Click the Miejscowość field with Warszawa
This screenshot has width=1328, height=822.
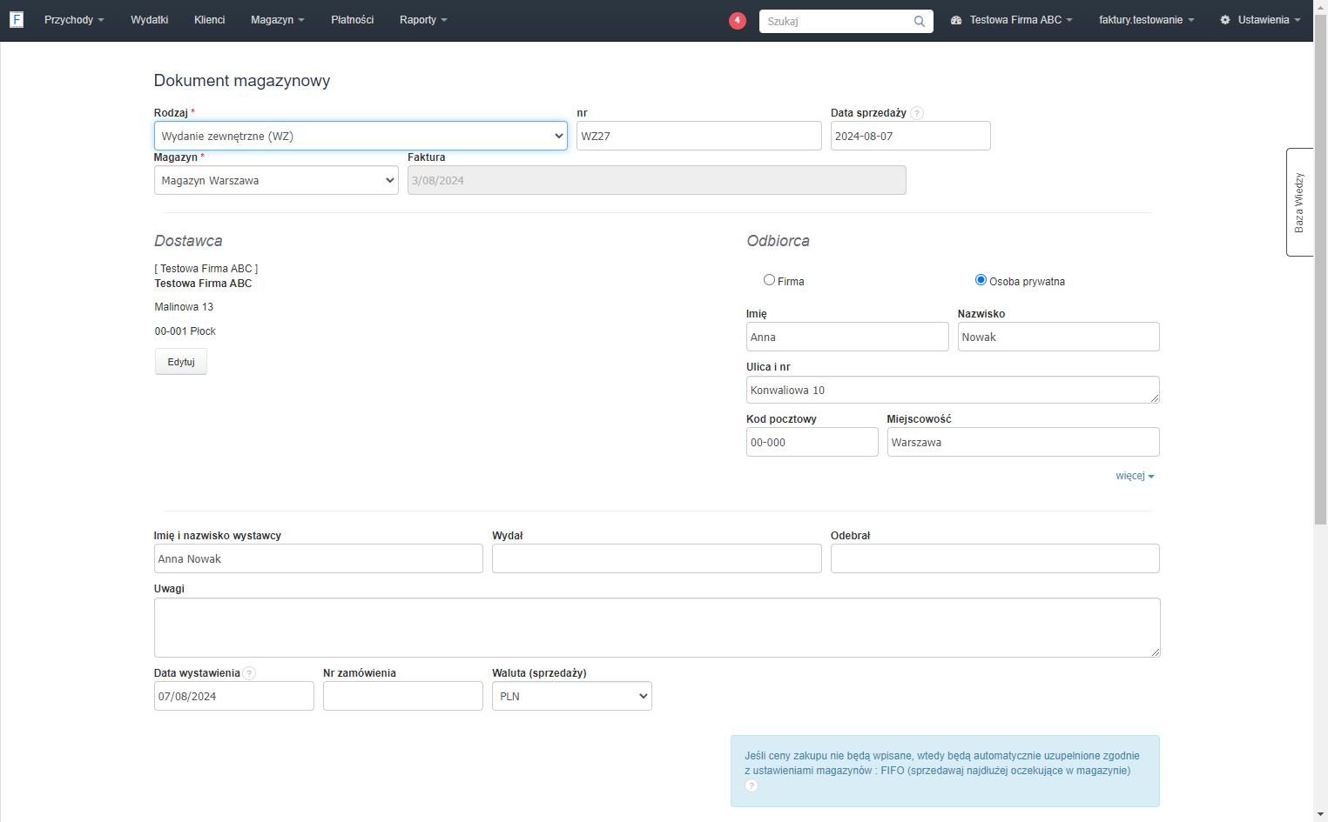click(1023, 442)
